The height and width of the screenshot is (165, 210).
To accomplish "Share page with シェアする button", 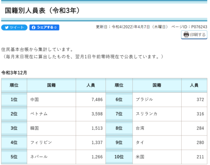I will pos(44,27).
